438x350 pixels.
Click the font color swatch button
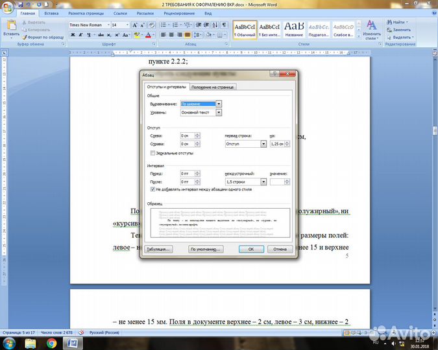click(x=148, y=34)
